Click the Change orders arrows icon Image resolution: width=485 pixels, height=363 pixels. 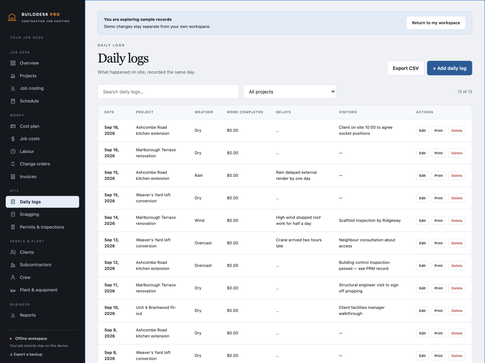13,164
